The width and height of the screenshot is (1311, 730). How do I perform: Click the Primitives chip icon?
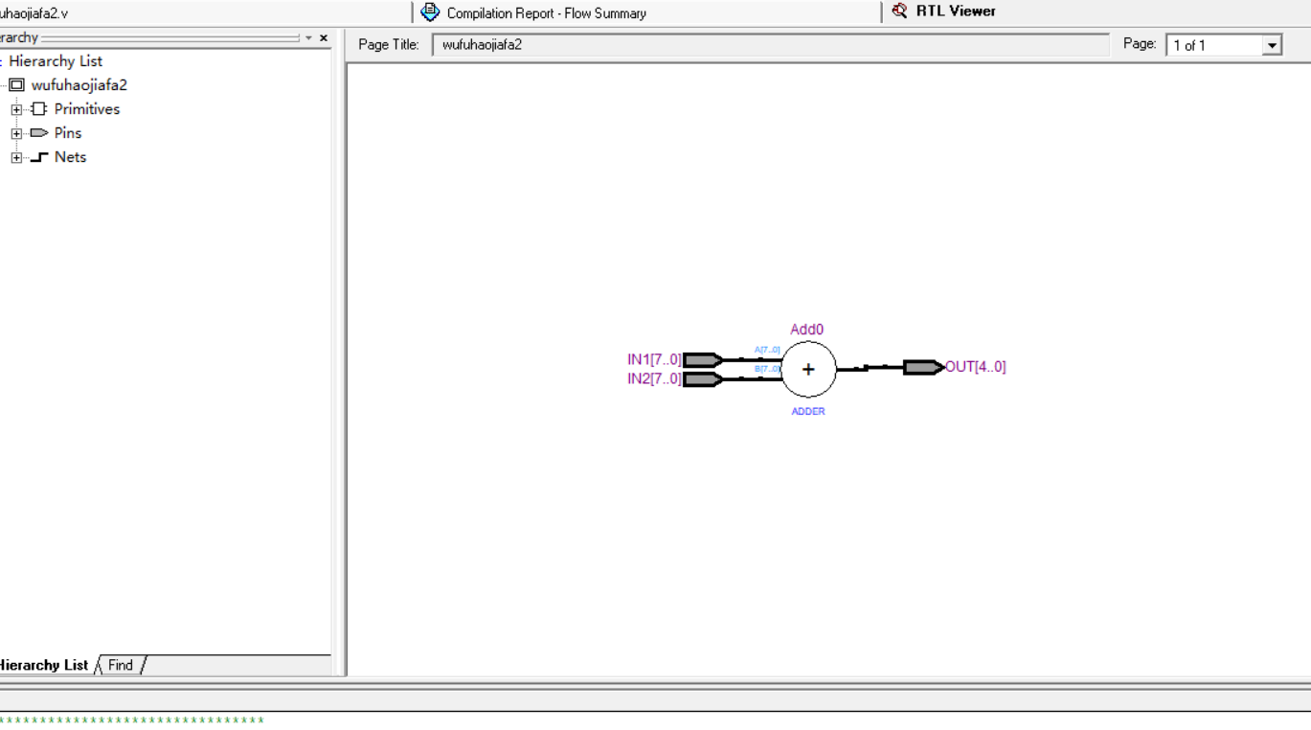click(x=38, y=109)
